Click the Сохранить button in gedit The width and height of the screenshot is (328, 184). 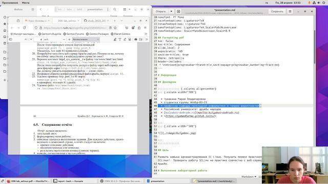coord(277,11)
